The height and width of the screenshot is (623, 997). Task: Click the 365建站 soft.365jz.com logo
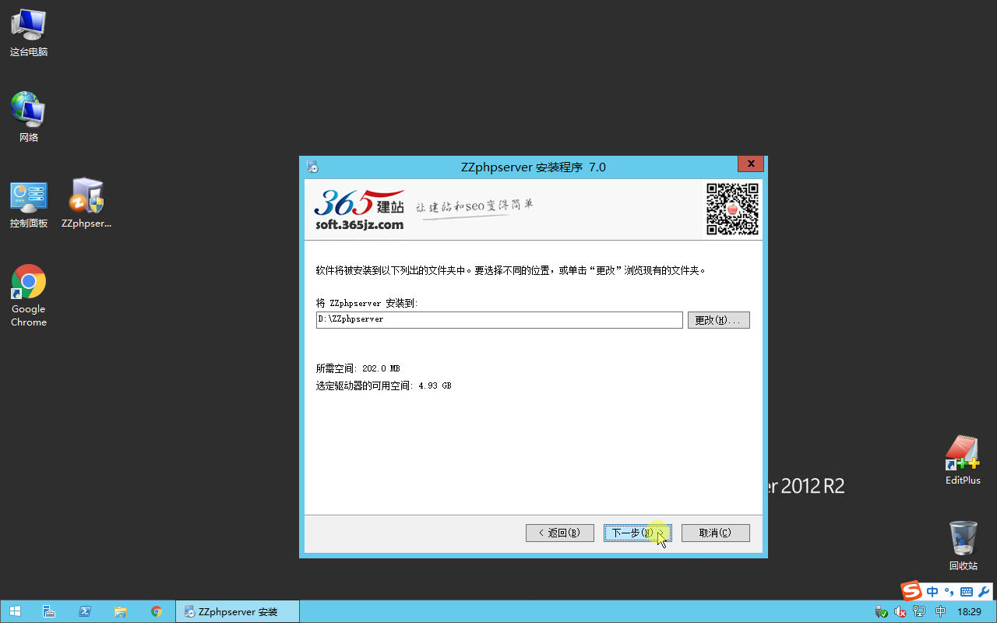360,209
